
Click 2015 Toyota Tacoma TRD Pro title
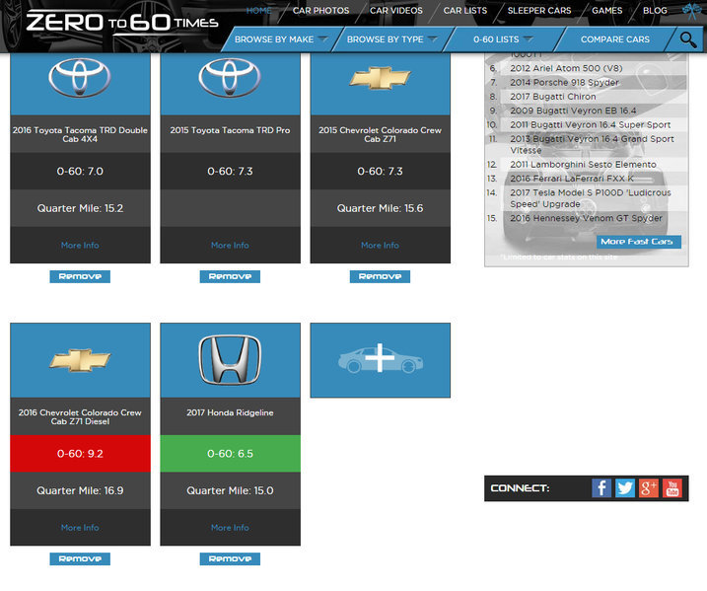230,130
